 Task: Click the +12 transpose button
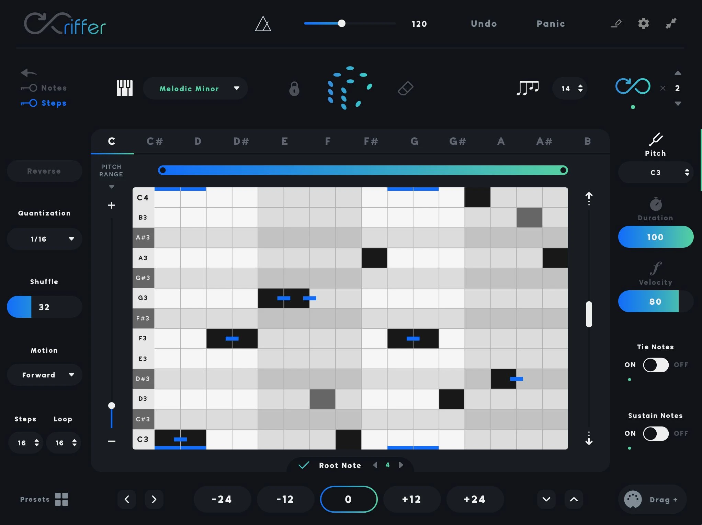(411, 499)
